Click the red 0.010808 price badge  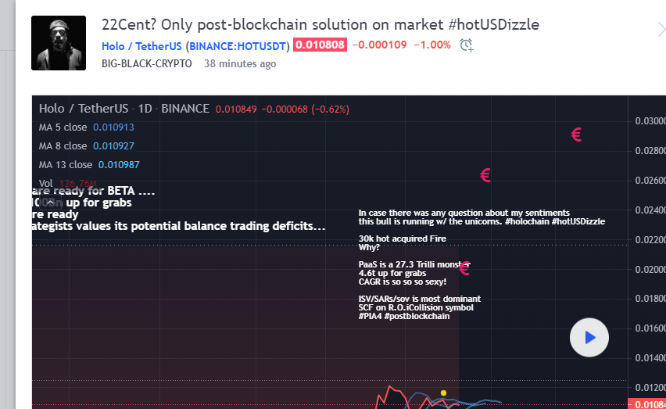pyautogui.click(x=320, y=45)
